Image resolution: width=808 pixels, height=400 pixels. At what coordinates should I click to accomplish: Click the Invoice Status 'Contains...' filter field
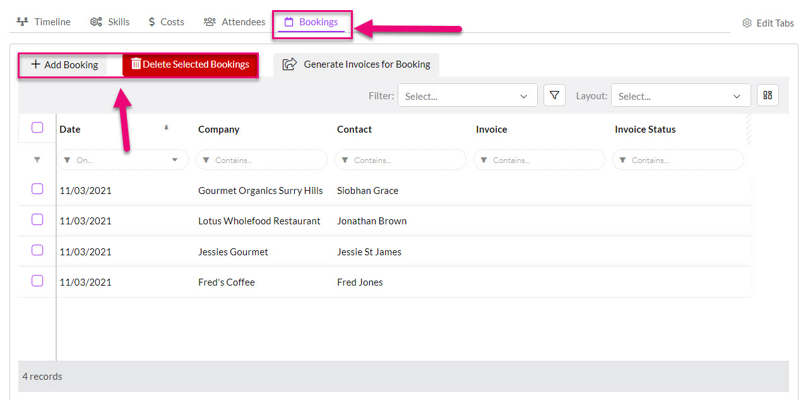(x=678, y=160)
